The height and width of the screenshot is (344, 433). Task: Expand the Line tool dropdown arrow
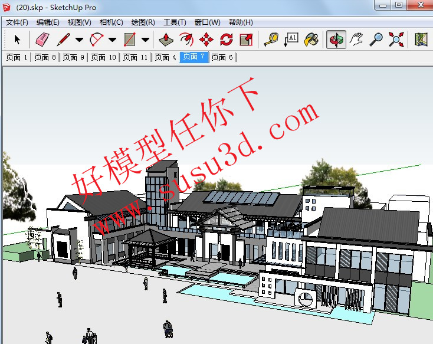80,40
